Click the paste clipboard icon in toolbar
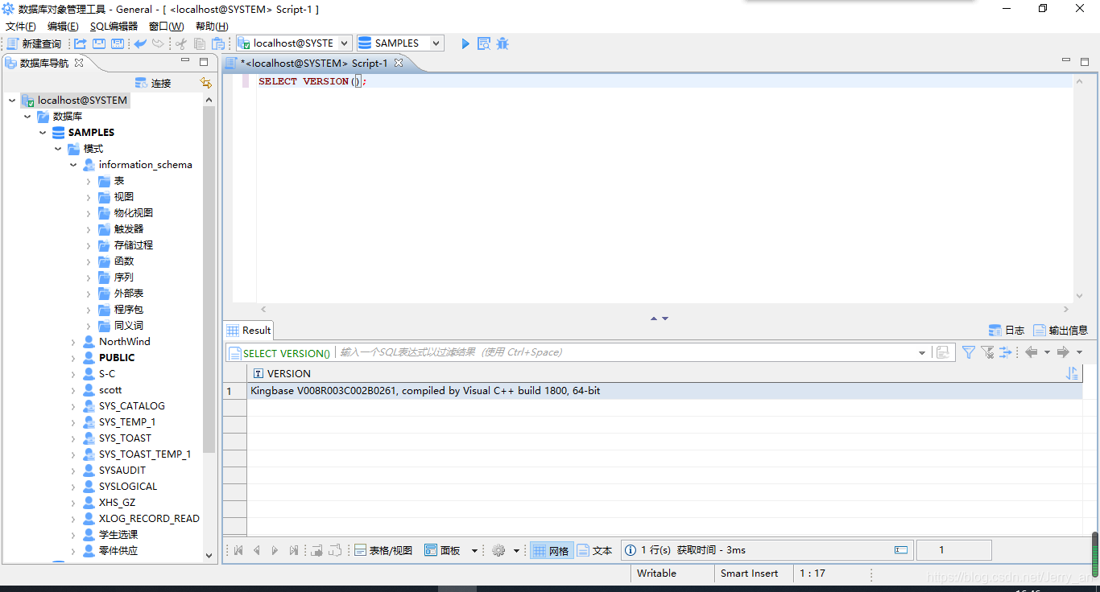 coord(217,43)
